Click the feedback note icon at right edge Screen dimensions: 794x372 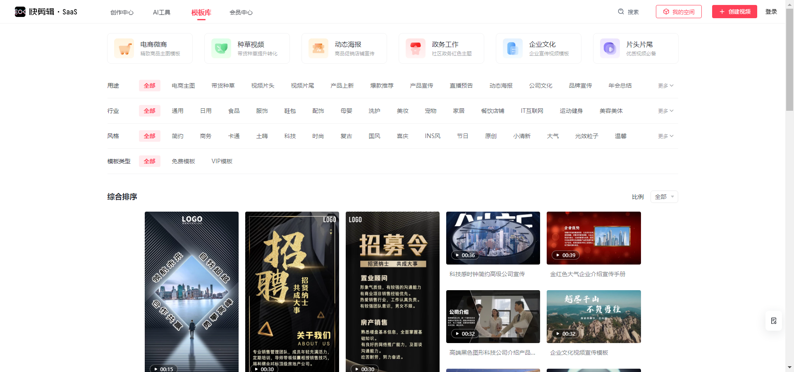(x=774, y=321)
